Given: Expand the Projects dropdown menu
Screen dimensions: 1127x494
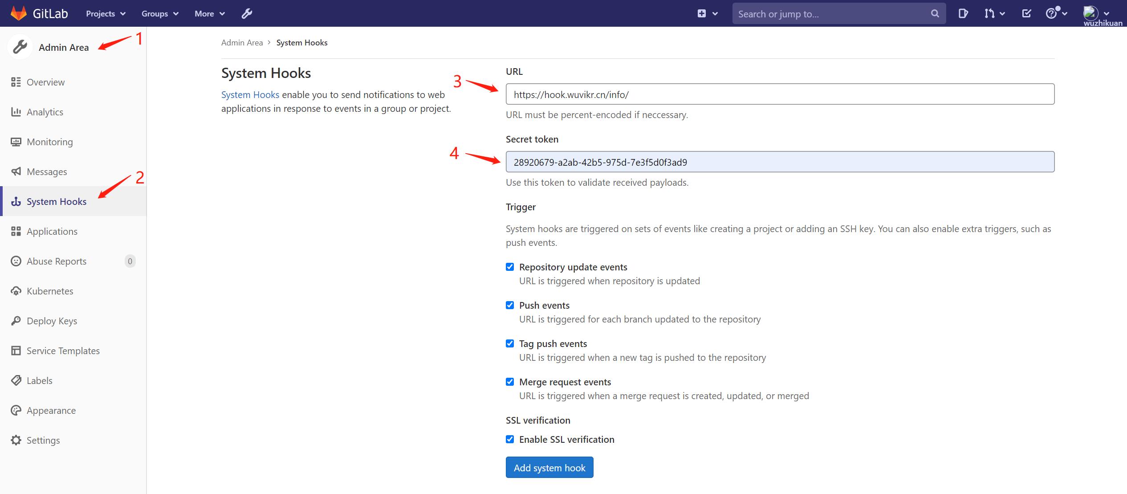Looking at the screenshot, I should pyautogui.click(x=106, y=14).
